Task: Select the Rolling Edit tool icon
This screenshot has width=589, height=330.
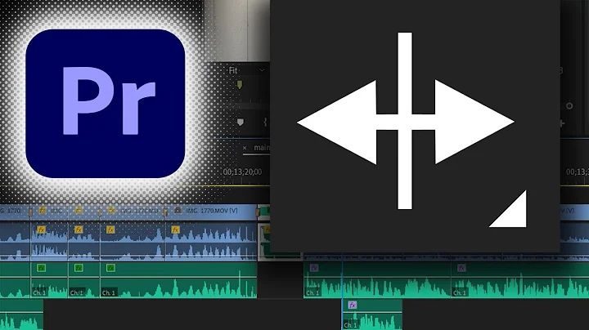Action: [405, 121]
